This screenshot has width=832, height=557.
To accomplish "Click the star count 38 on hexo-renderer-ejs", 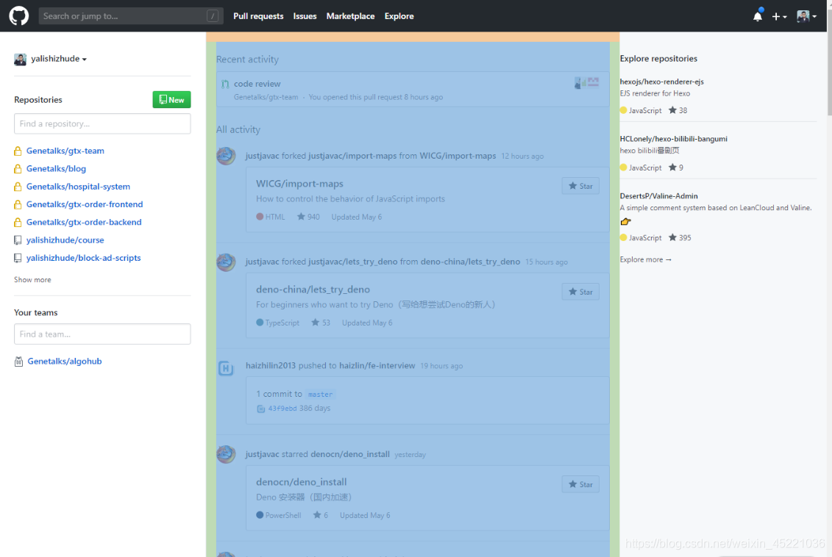I will [x=678, y=110].
